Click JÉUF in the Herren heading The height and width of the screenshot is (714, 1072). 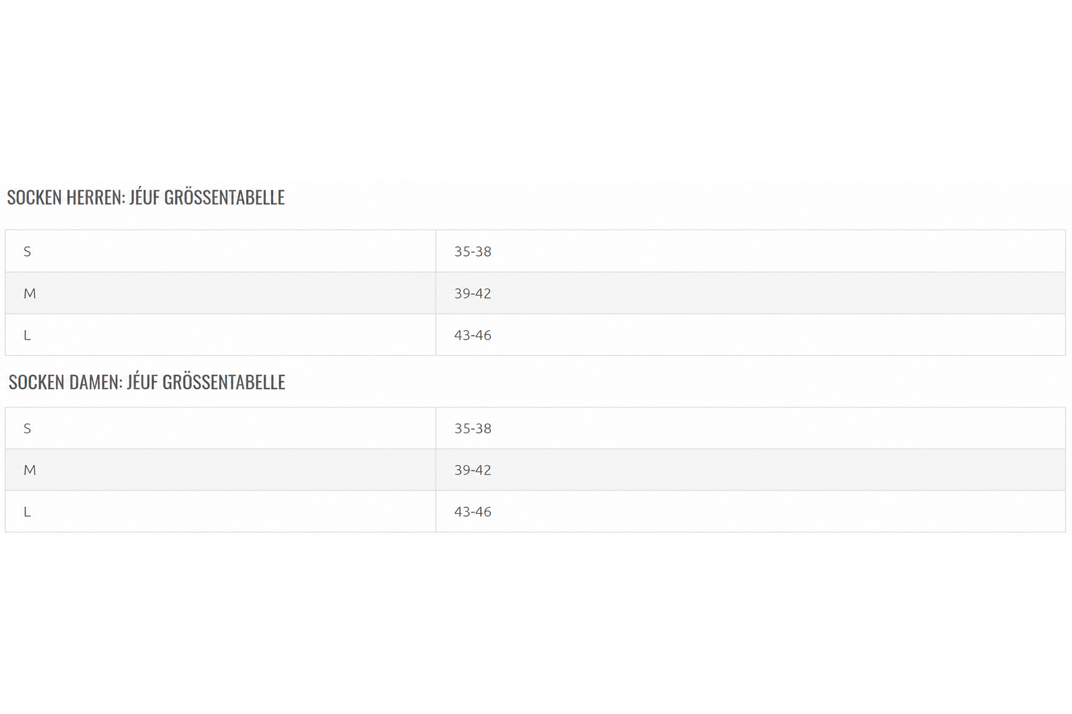click(x=144, y=197)
